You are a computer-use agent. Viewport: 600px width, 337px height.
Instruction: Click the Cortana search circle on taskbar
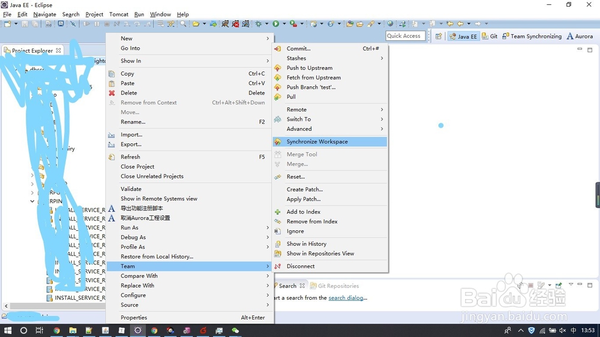(x=23, y=330)
